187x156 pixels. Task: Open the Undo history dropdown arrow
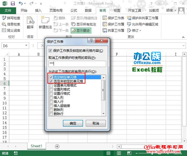tap(25, 3)
